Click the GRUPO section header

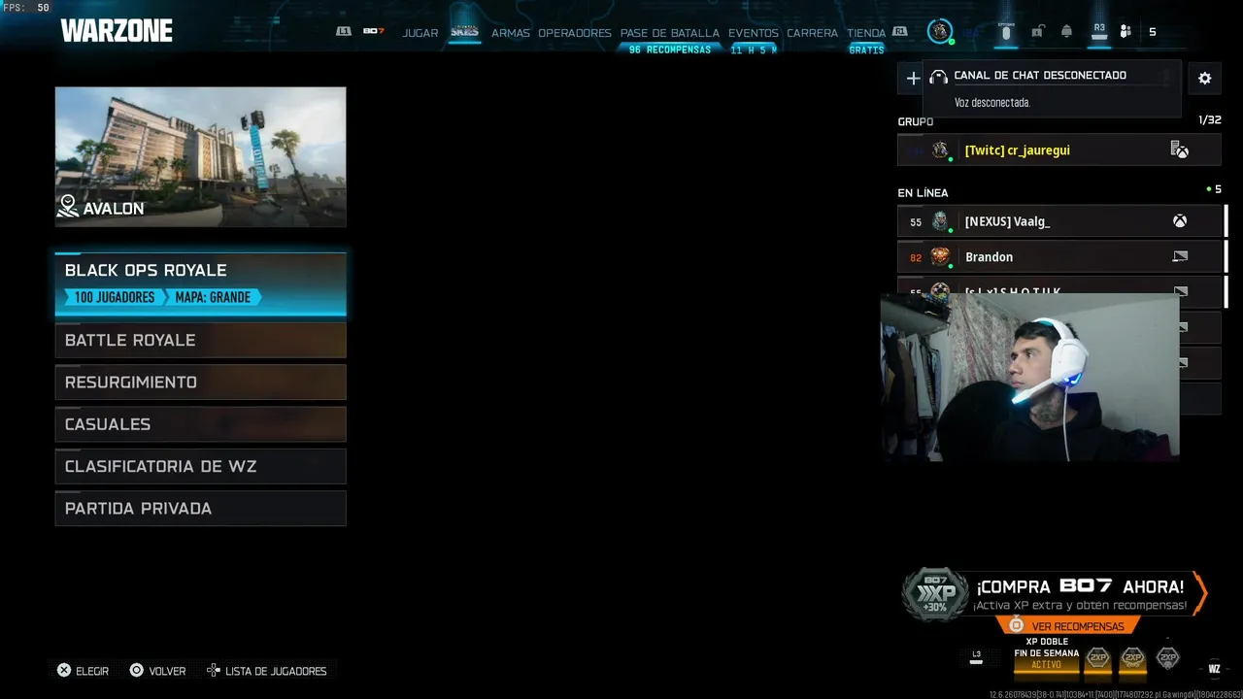click(915, 121)
